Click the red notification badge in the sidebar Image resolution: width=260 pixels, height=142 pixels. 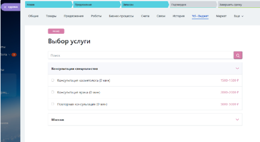pyautogui.click(x=14, y=55)
